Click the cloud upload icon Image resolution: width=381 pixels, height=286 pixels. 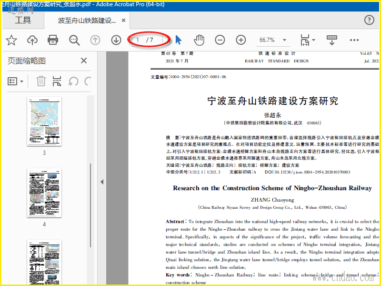point(32,40)
